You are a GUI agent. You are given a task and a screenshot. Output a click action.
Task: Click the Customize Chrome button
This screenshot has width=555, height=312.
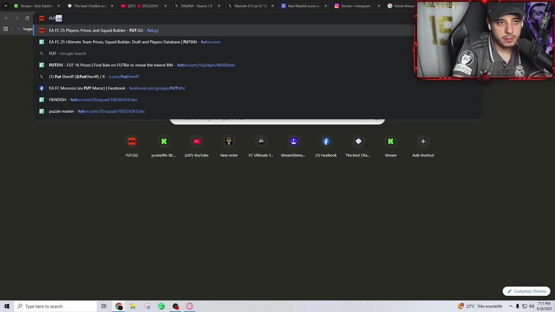click(x=526, y=291)
